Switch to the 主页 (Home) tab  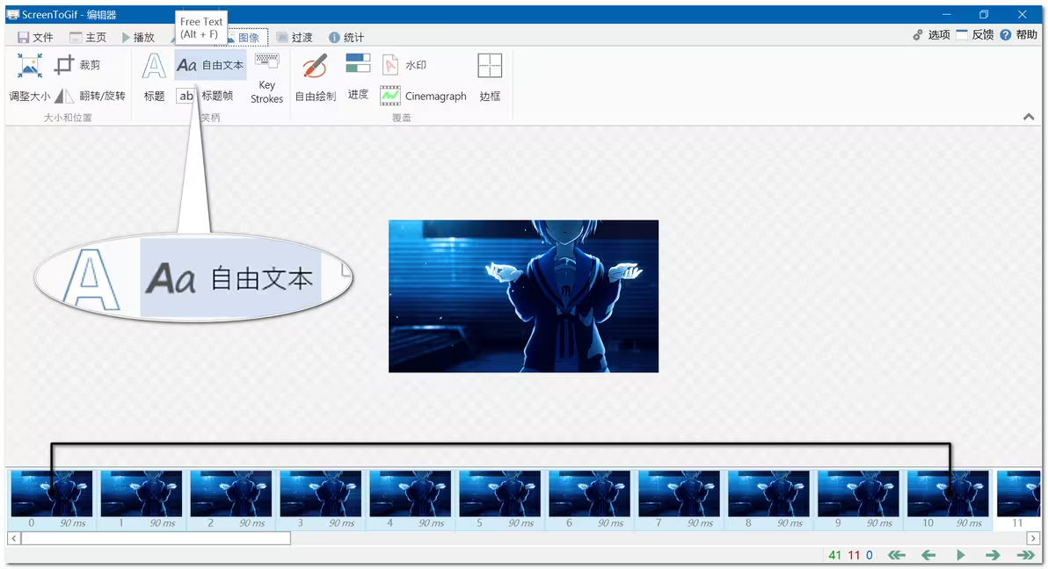pyautogui.click(x=88, y=38)
